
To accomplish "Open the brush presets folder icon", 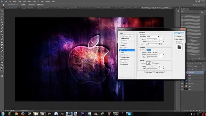I will point(202,12).
